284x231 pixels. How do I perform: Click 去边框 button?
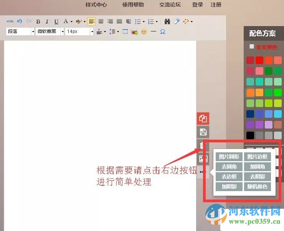(x=229, y=177)
